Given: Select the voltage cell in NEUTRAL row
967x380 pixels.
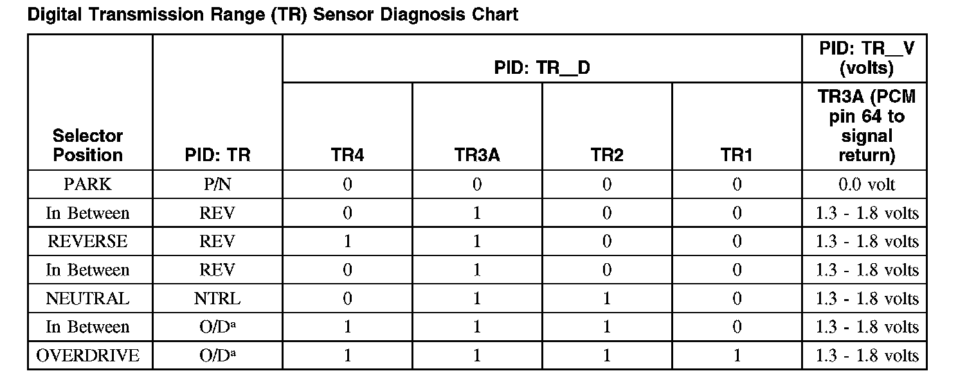Looking at the screenshot, I should [866, 299].
